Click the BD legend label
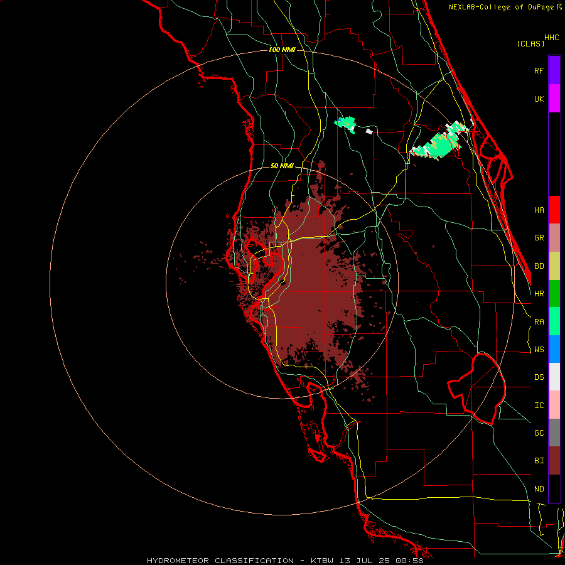 coord(539,266)
